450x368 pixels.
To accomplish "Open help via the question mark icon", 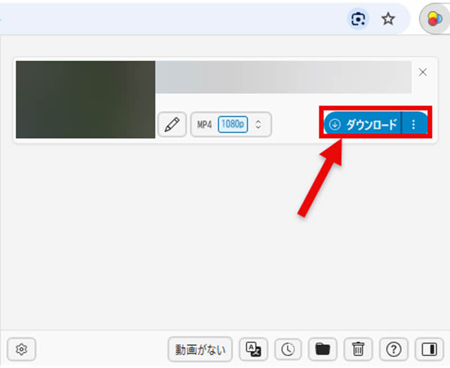I will coord(394,349).
